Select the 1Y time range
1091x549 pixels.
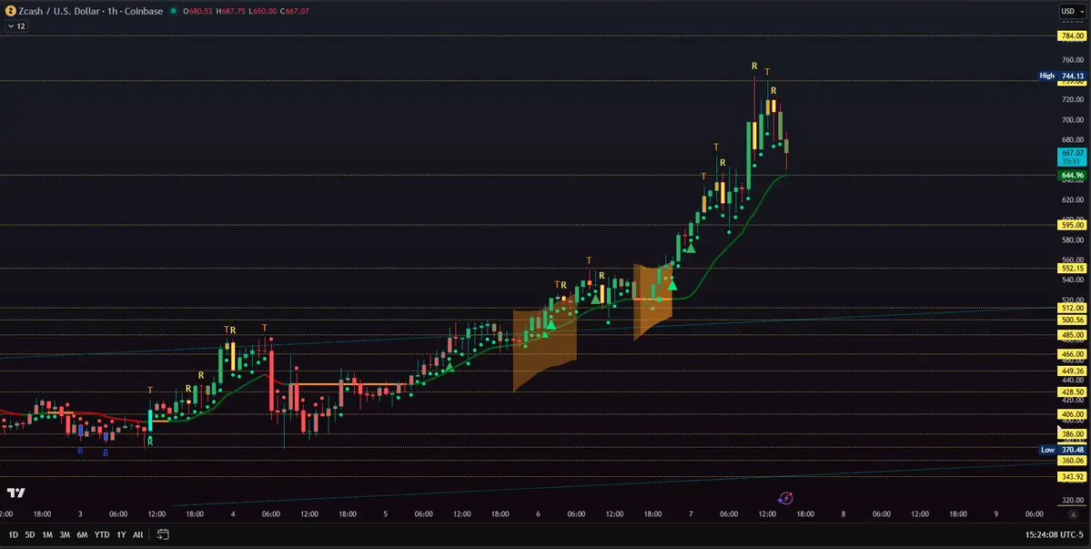[x=121, y=535]
